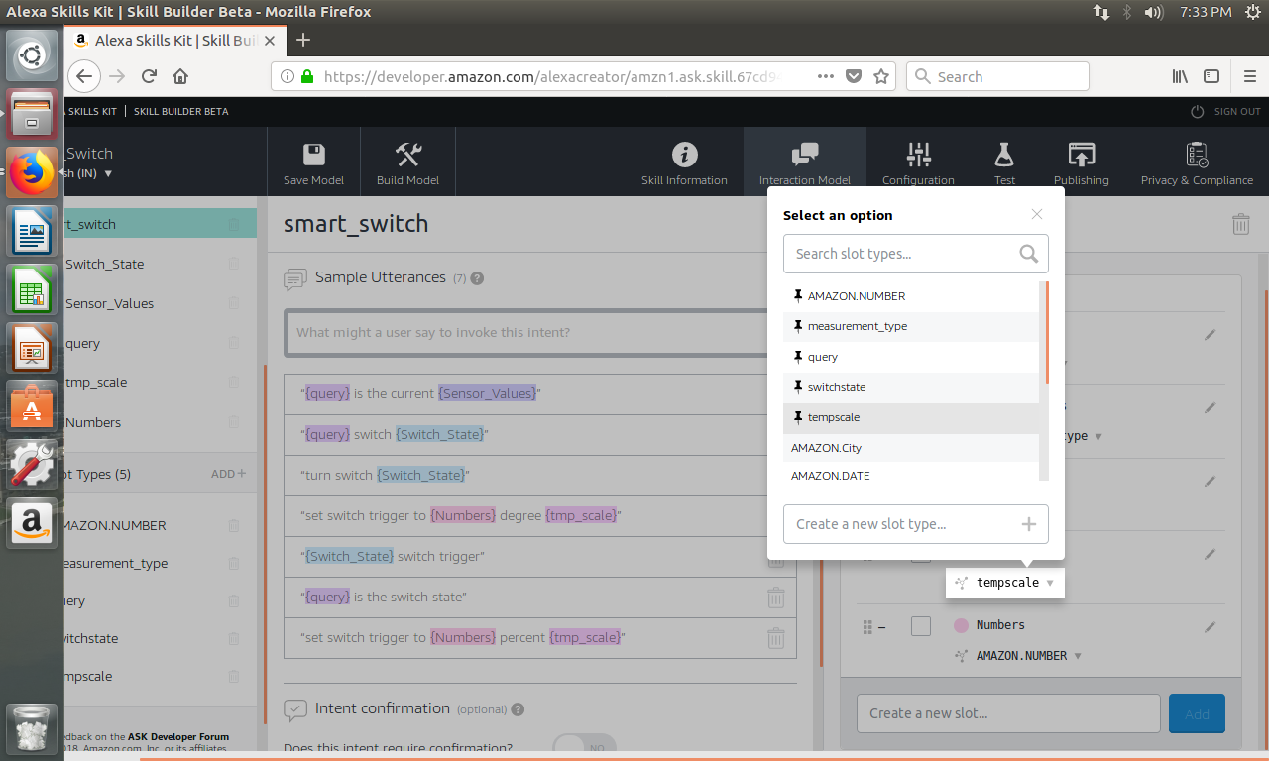Delete the smart_switch intent with trash icon
The height and width of the screenshot is (761, 1269).
click(1240, 224)
